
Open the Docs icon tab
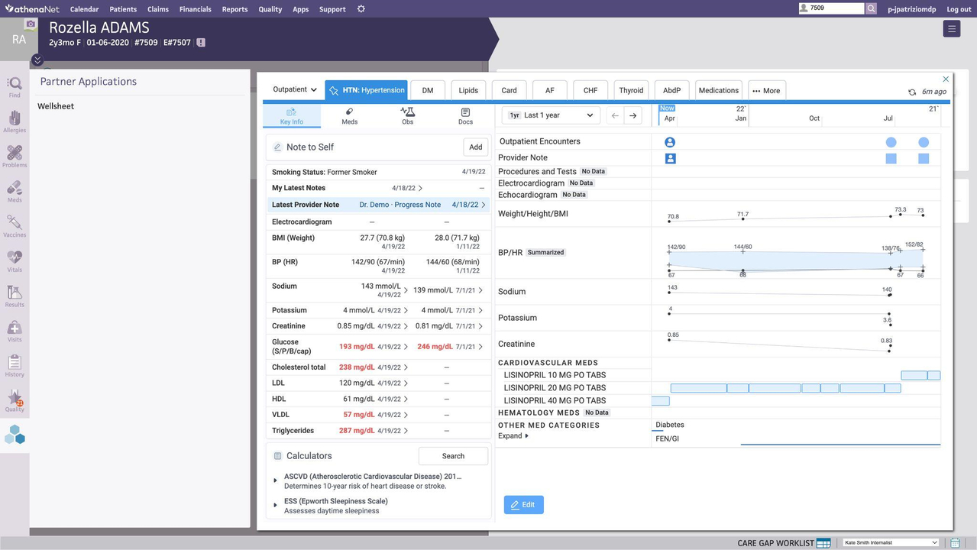point(465,115)
